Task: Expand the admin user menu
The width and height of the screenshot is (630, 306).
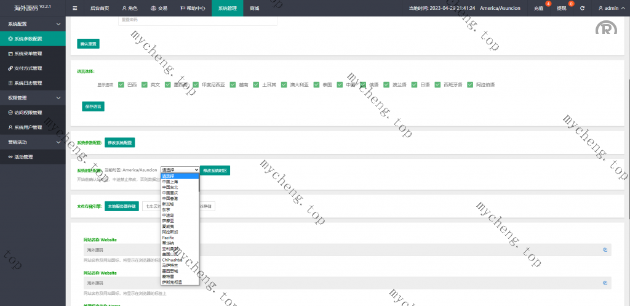Action: (x=612, y=8)
